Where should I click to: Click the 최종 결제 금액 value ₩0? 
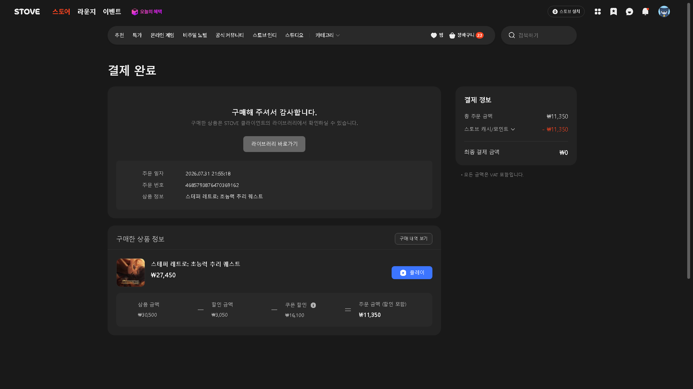(x=563, y=153)
